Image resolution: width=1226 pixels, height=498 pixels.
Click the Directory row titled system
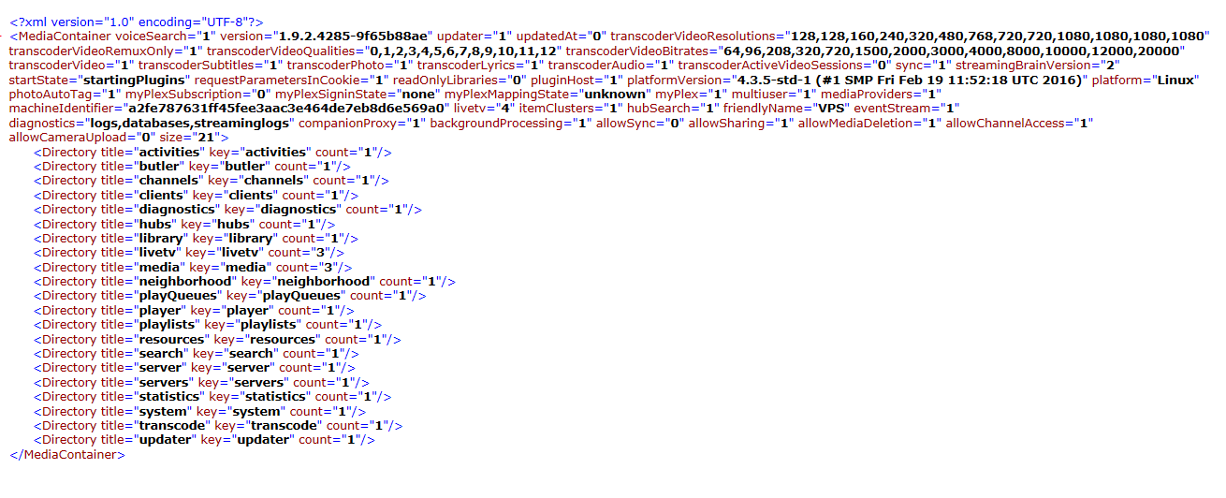(x=200, y=411)
